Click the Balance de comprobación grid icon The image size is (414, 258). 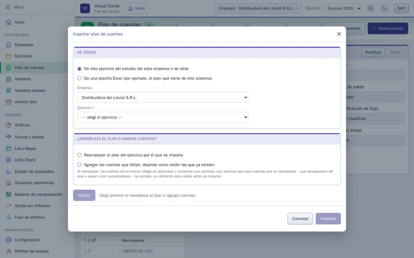coord(9,194)
